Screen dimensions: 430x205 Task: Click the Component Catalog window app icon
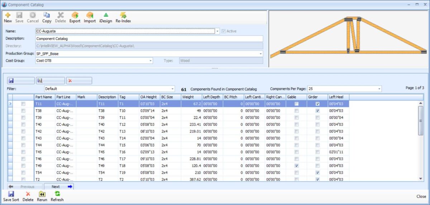(x=4, y=5)
